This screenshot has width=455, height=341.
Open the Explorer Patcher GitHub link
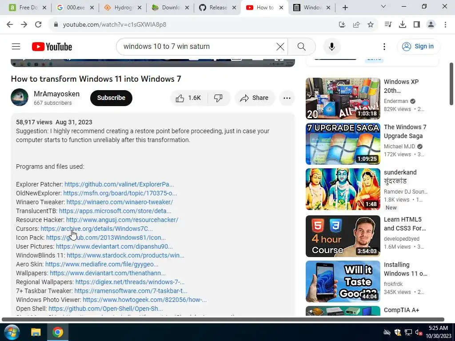click(x=119, y=184)
